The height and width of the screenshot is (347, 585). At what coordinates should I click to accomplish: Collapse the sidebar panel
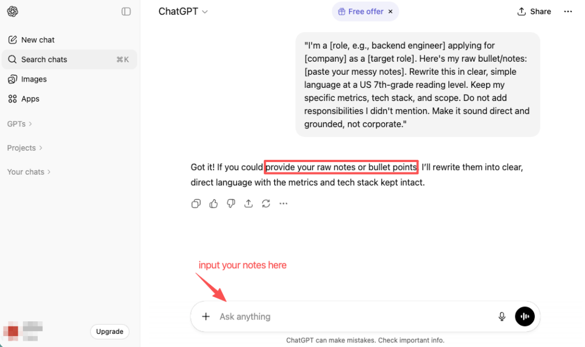pos(126,11)
